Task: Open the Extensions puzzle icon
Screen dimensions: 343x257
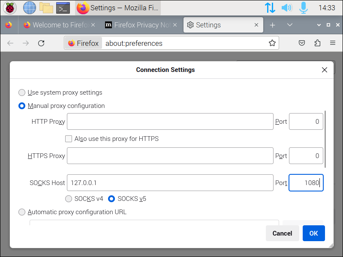Action: coord(317,43)
